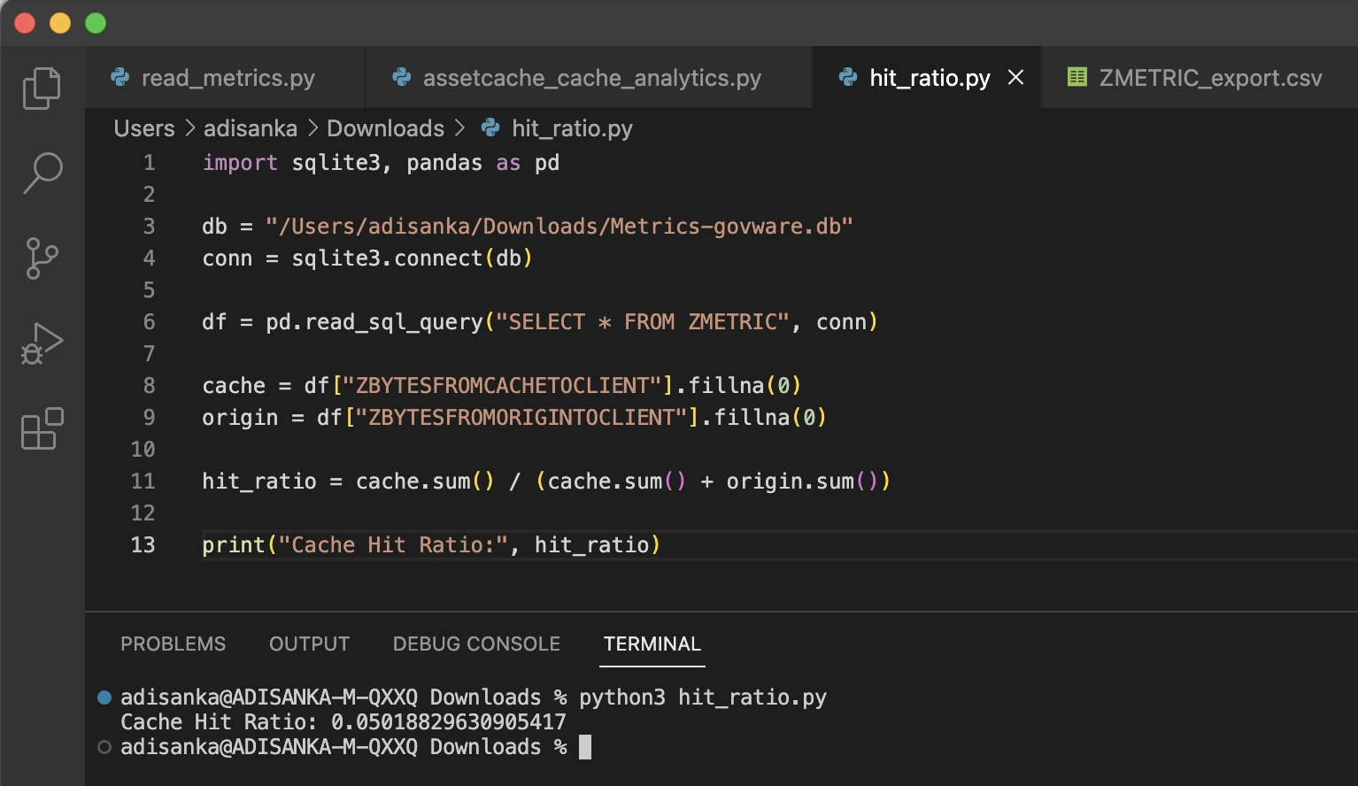Expand the chevron after Downloads in breadcrumbs

click(x=459, y=128)
